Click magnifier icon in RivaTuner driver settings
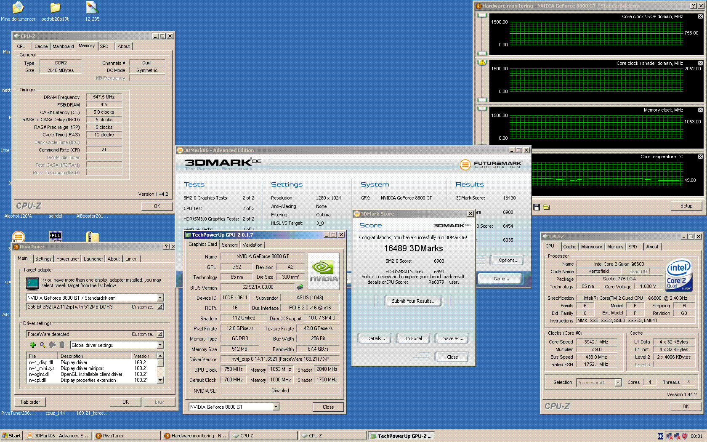The width and height of the screenshot is (707, 442). tap(43, 345)
